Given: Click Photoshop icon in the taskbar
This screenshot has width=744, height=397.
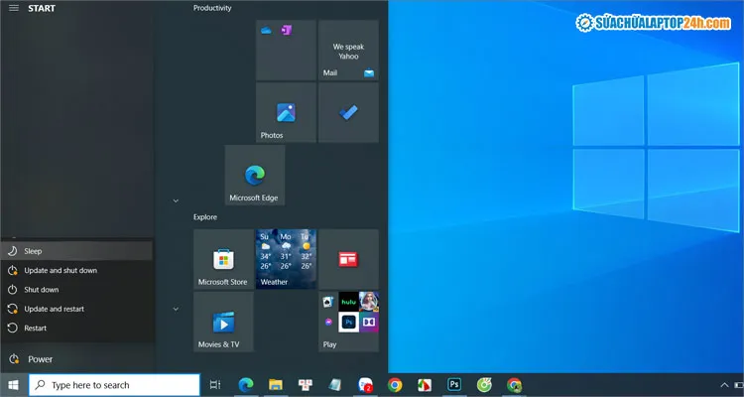Looking at the screenshot, I should [454, 385].
